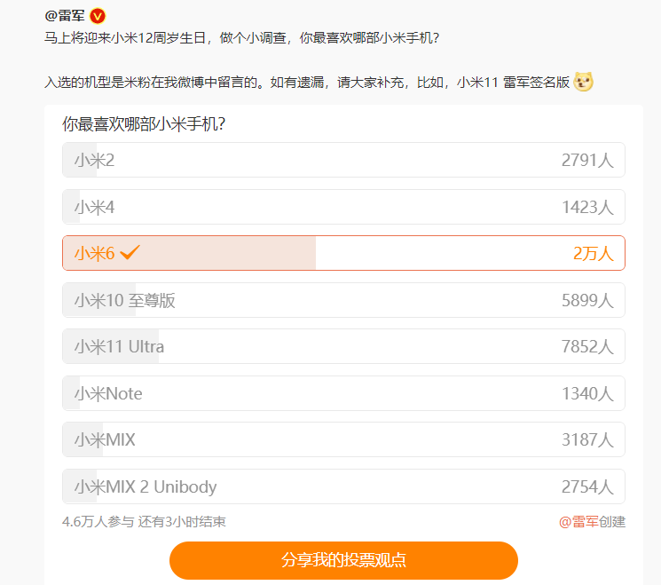
Task: Select the 小米Note poll option
Action: coord(343,393)
